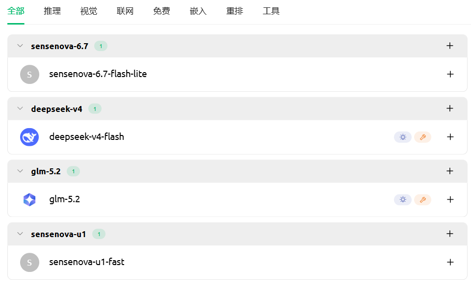
Task: Collapse the glm-5.2 group chevron
Action: 20,171
